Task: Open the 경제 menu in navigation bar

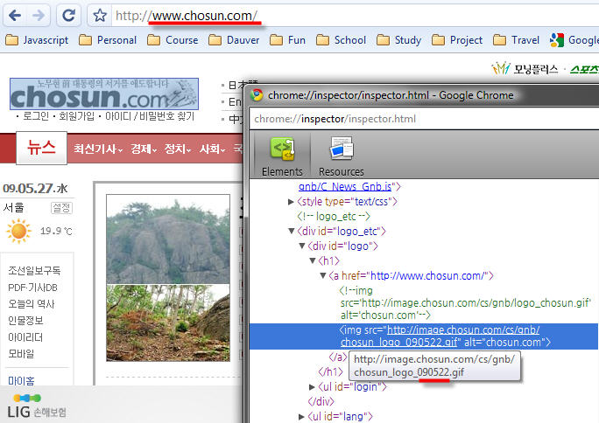Action: pyautogui.click(x=144, y=149)
